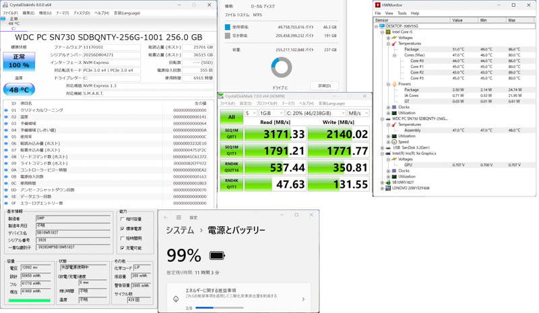
Task: Click the ファームウェア field showing 11170101
Action: click(111, 47)
